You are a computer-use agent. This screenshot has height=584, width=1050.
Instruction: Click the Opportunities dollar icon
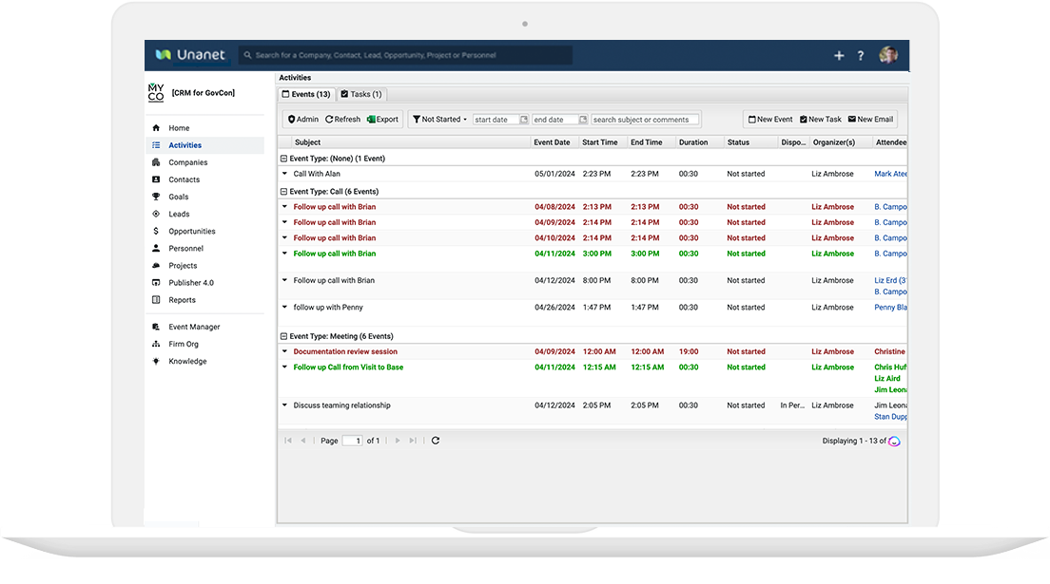[x=155, y=231]
